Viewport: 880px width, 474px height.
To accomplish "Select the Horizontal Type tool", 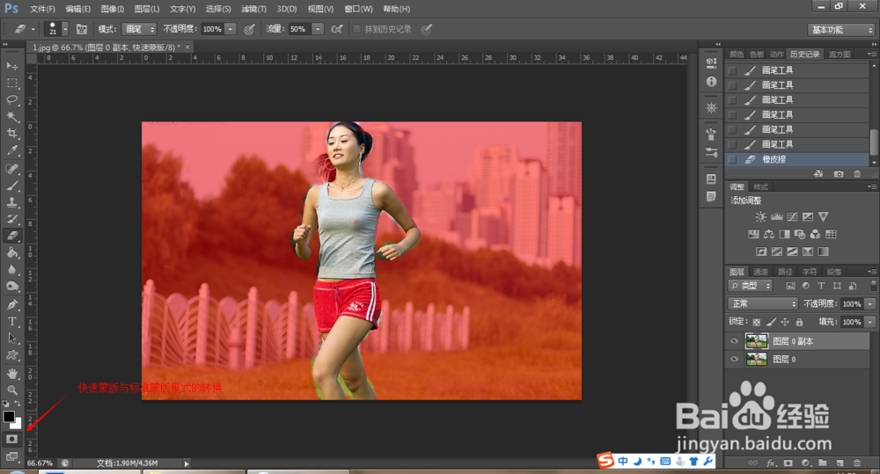I will [12, 322].
